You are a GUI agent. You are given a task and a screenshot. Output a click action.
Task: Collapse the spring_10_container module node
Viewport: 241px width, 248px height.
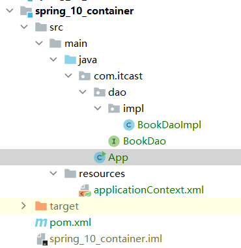click(x=10, y=10)
